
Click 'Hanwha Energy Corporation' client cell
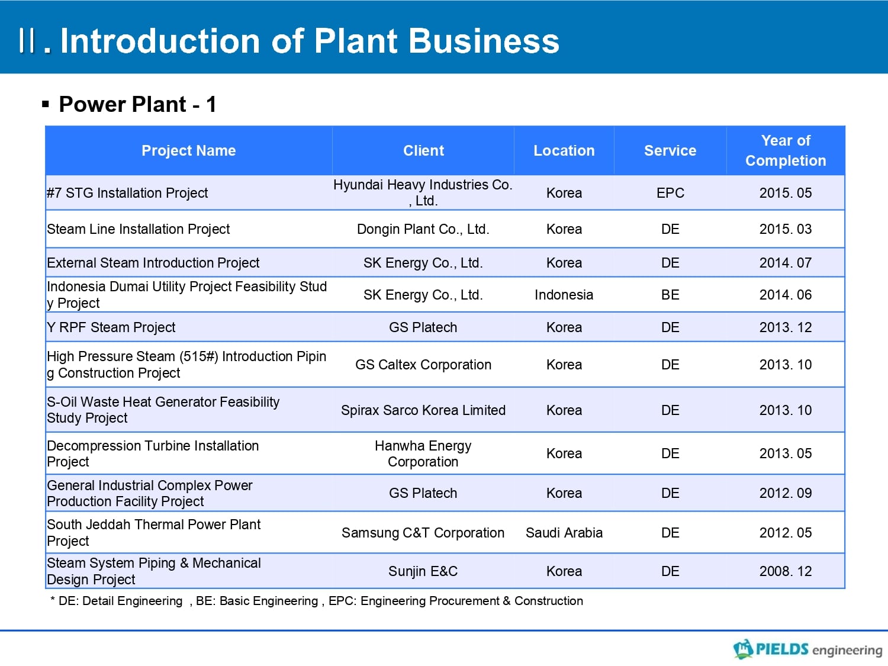[x=423, y=453]
